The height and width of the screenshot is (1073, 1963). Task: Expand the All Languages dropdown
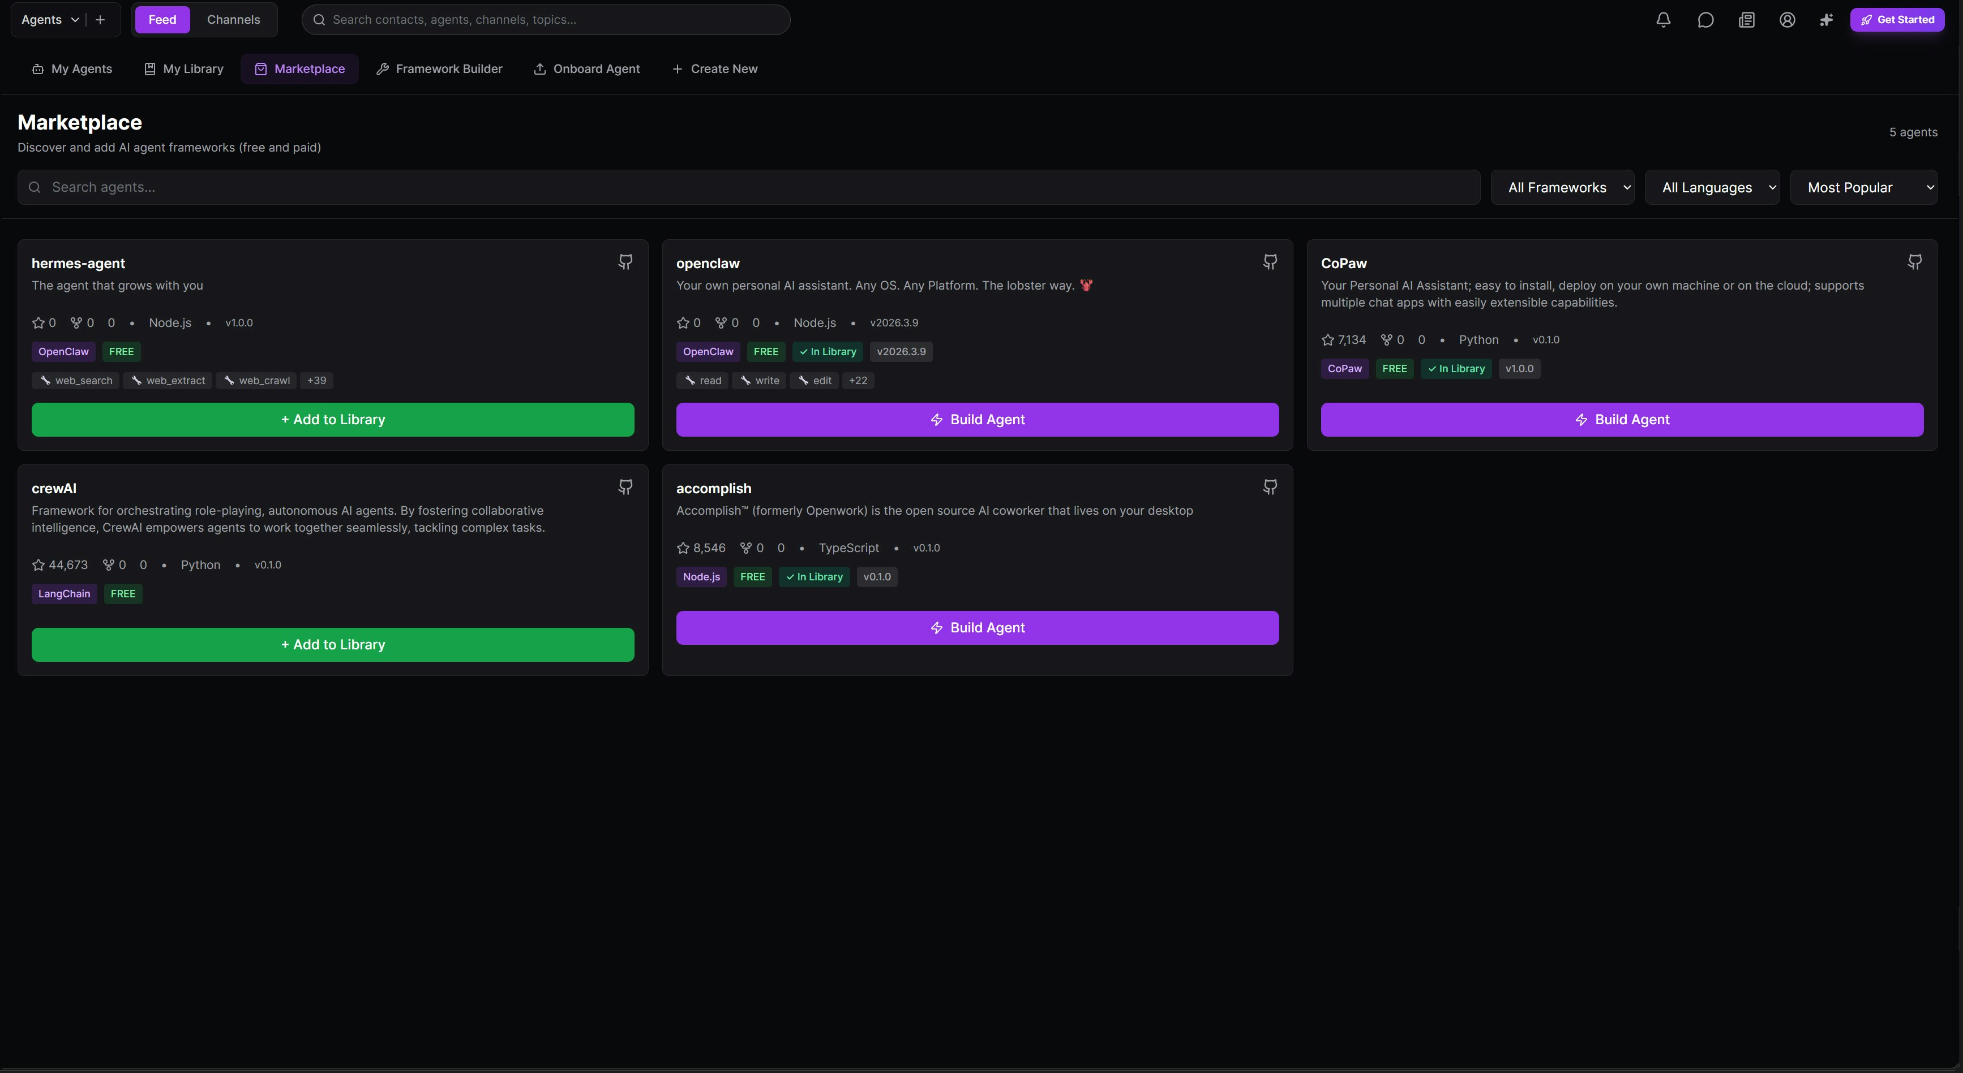(1712, 187)
